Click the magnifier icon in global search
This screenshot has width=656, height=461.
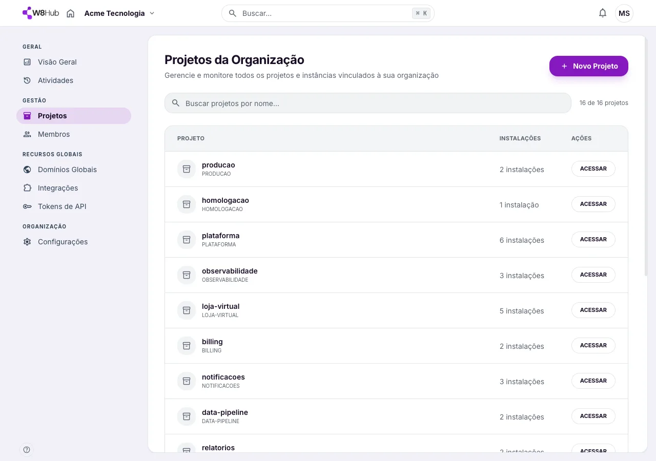tap(233, 13)
